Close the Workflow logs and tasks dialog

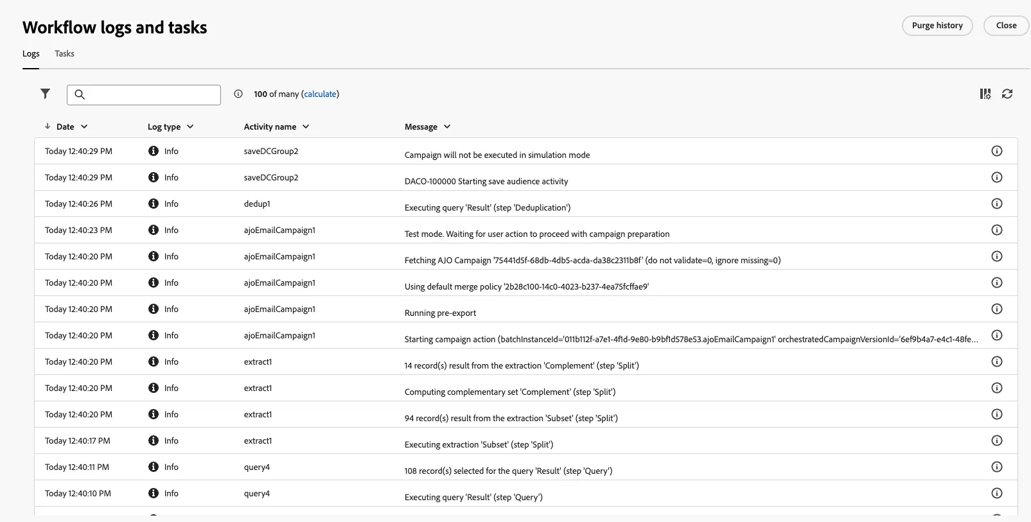1006,26
